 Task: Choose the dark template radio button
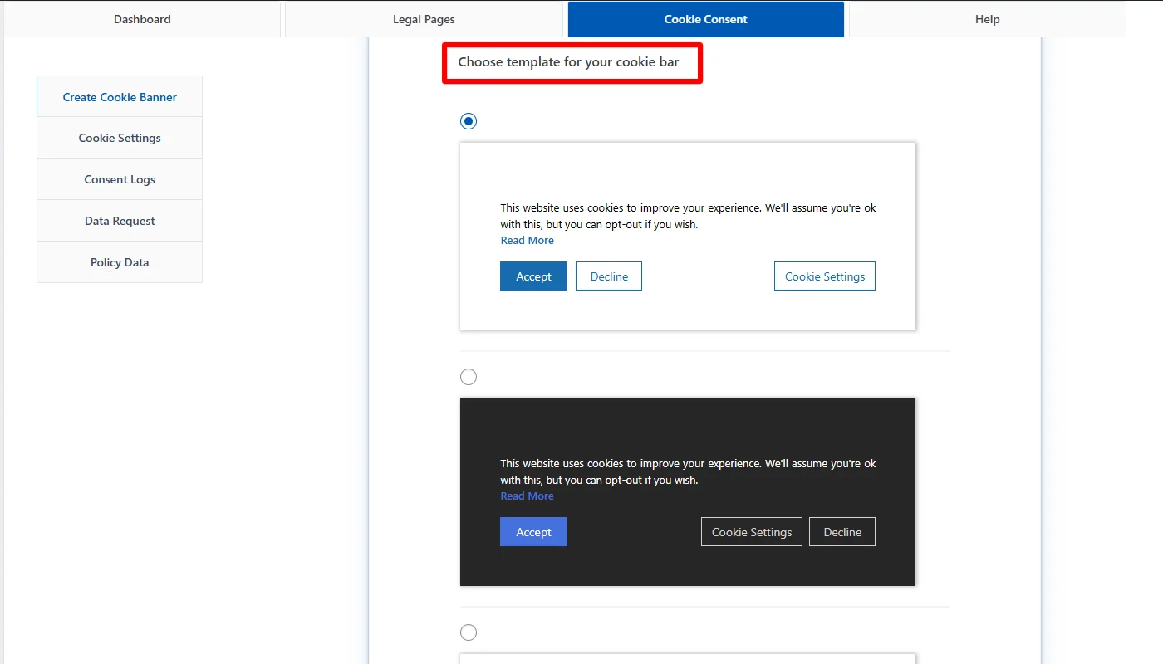(469, 377)
